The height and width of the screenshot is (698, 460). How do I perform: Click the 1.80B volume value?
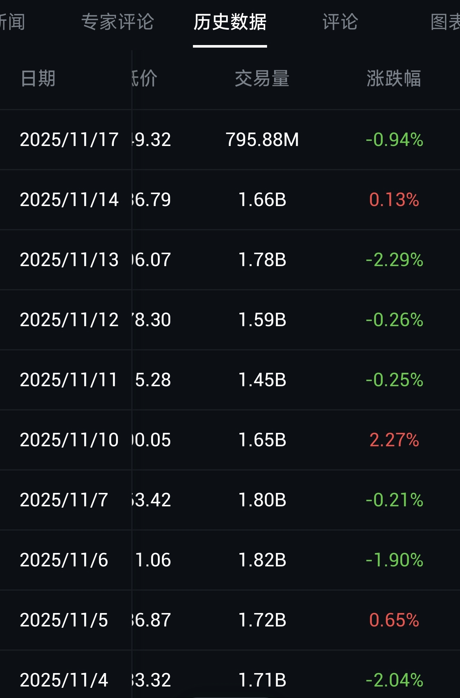tap(262, 500)
